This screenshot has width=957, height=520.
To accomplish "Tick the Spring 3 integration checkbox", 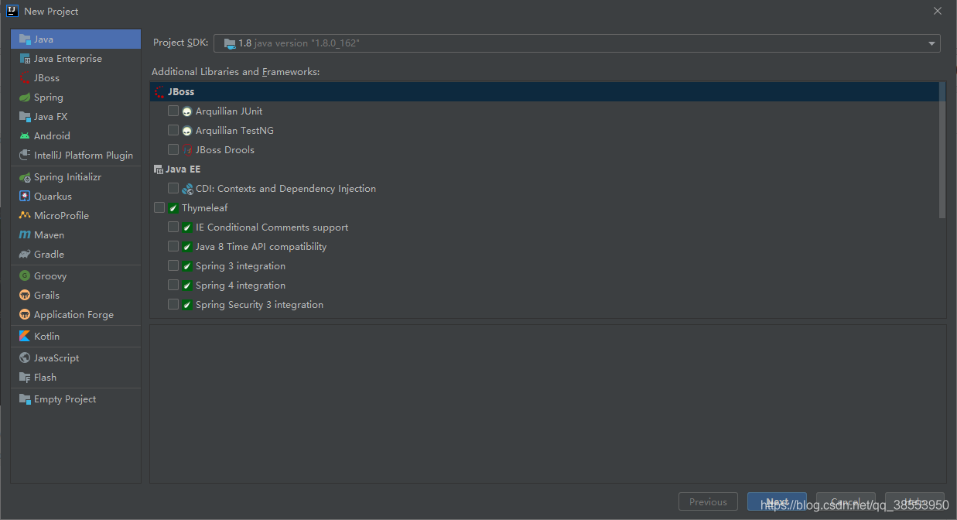I will click(173, 266).
